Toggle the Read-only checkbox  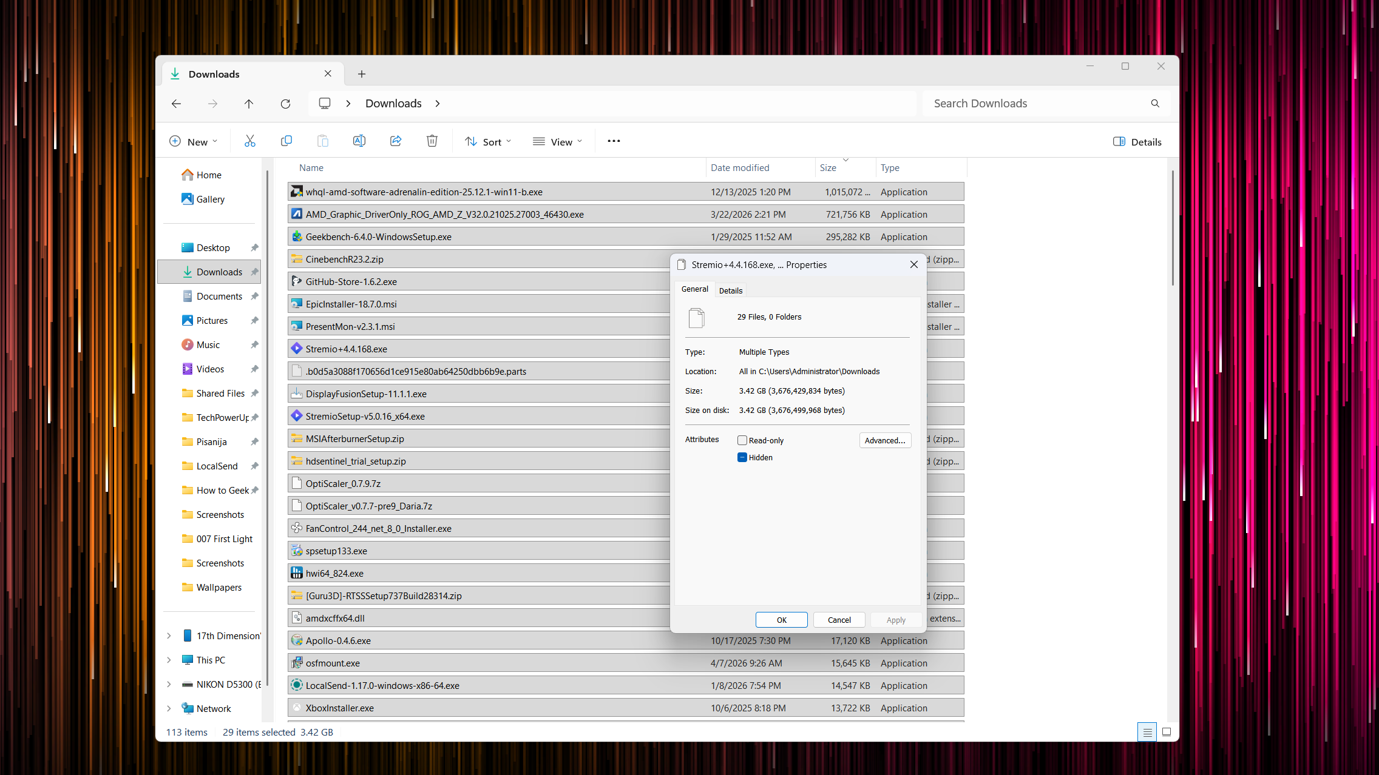pyautogui.click(x=742, y=440)
